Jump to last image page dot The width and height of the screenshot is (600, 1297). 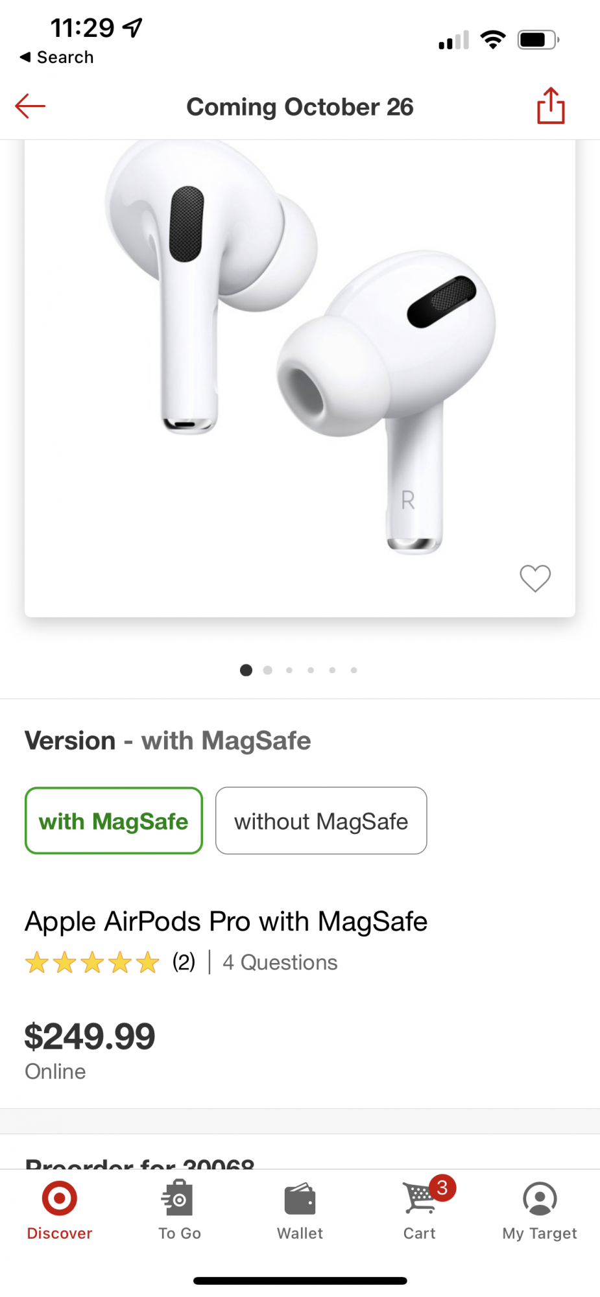coord(354,670)
